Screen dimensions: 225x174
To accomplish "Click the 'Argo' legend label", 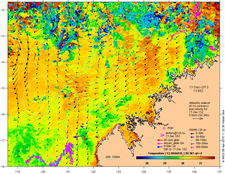I will point(170,128).
